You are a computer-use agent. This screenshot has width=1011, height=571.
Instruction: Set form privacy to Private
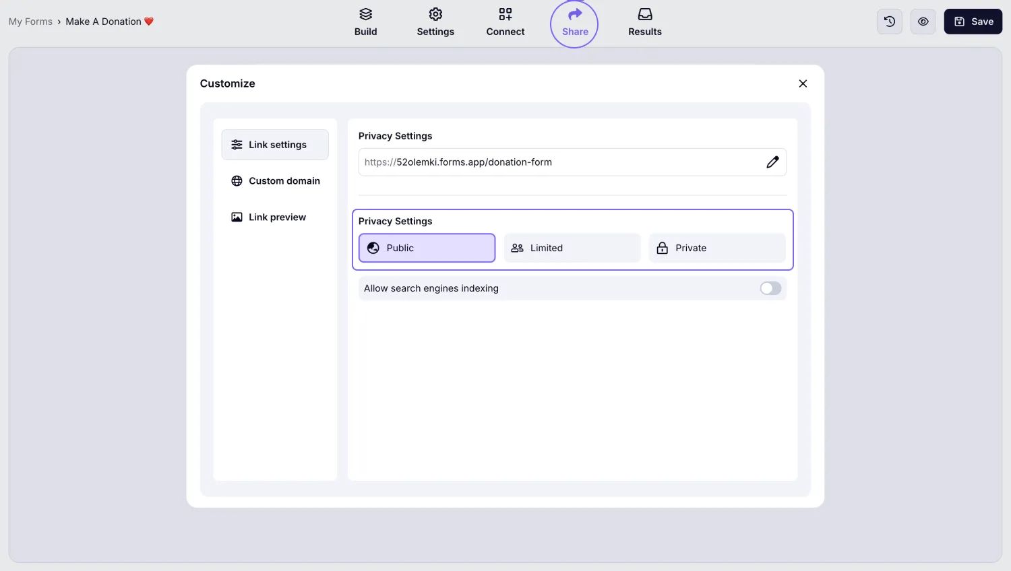click(x=716, y=248)
